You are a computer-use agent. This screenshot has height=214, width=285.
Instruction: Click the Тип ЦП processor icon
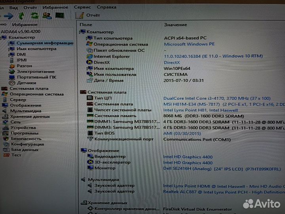(90, 98)
